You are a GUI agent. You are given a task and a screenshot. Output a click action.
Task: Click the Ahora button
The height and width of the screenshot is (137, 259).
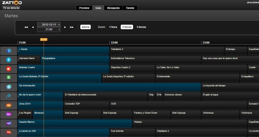[x=86, y=27]
